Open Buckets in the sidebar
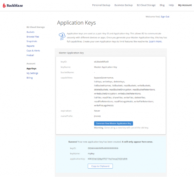Viewport: 194px width, 177px height. point(30,32)
